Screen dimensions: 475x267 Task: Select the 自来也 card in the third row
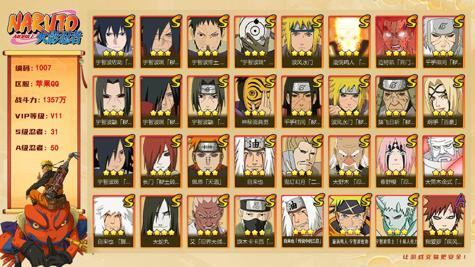[x=255, y=162]
